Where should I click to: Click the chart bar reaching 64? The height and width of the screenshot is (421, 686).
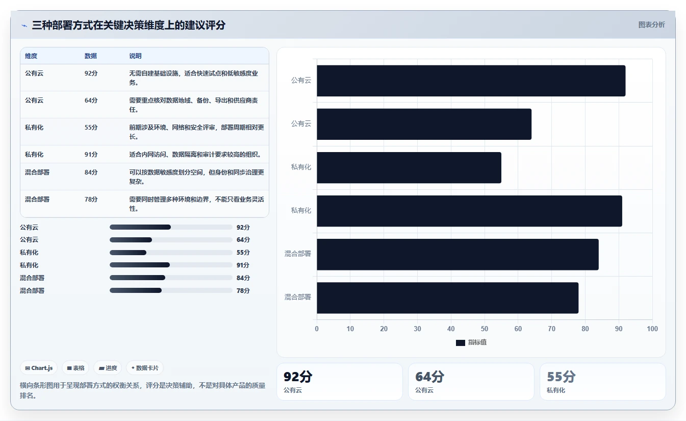tap(424, 124)
